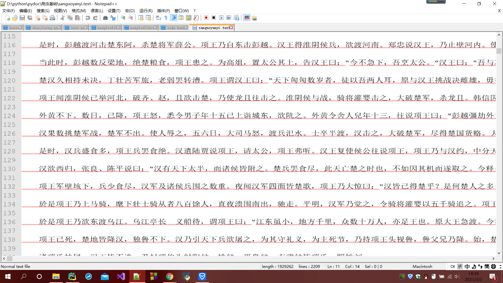Open Chrome from the taskbar
Screen dimensions: 503x283
tap(170, 276)
